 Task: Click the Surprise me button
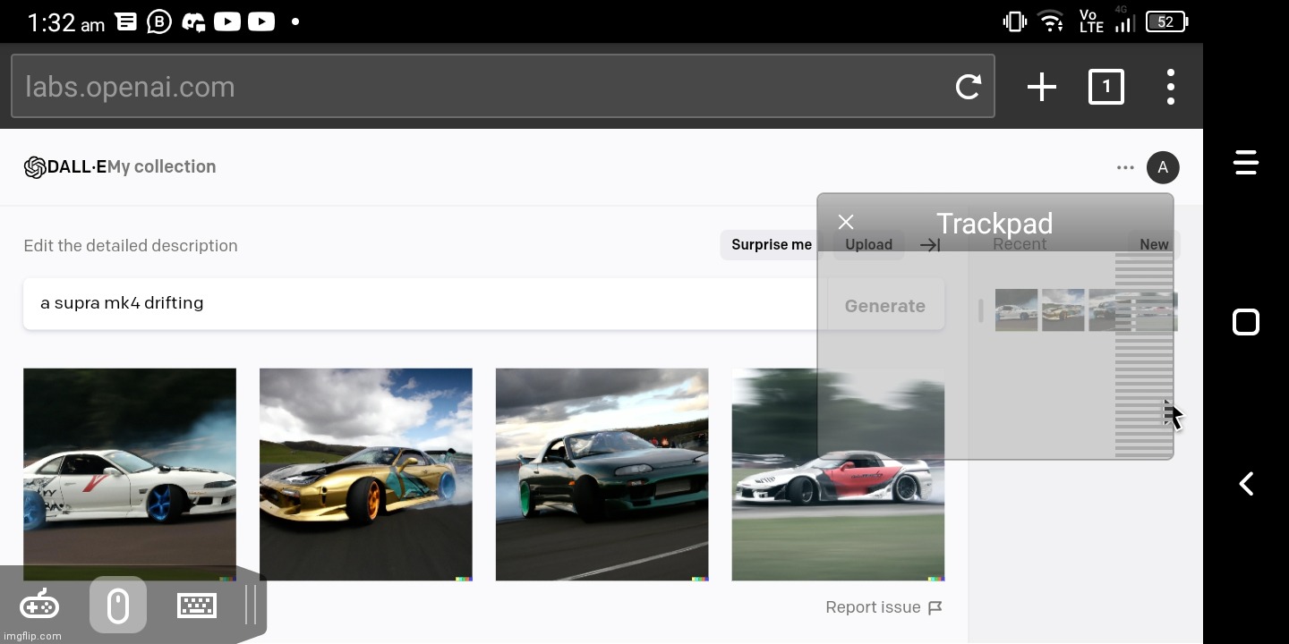(x=771, y=245)
